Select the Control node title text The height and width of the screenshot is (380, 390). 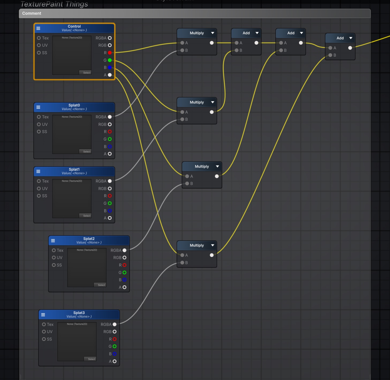coord(74,26)
